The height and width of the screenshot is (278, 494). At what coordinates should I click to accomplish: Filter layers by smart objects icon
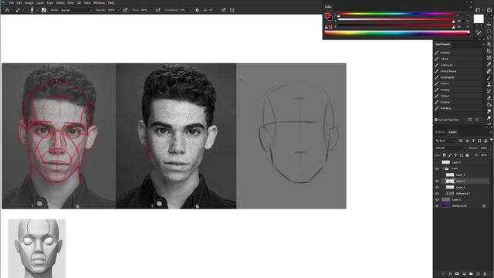pos(486,141)
